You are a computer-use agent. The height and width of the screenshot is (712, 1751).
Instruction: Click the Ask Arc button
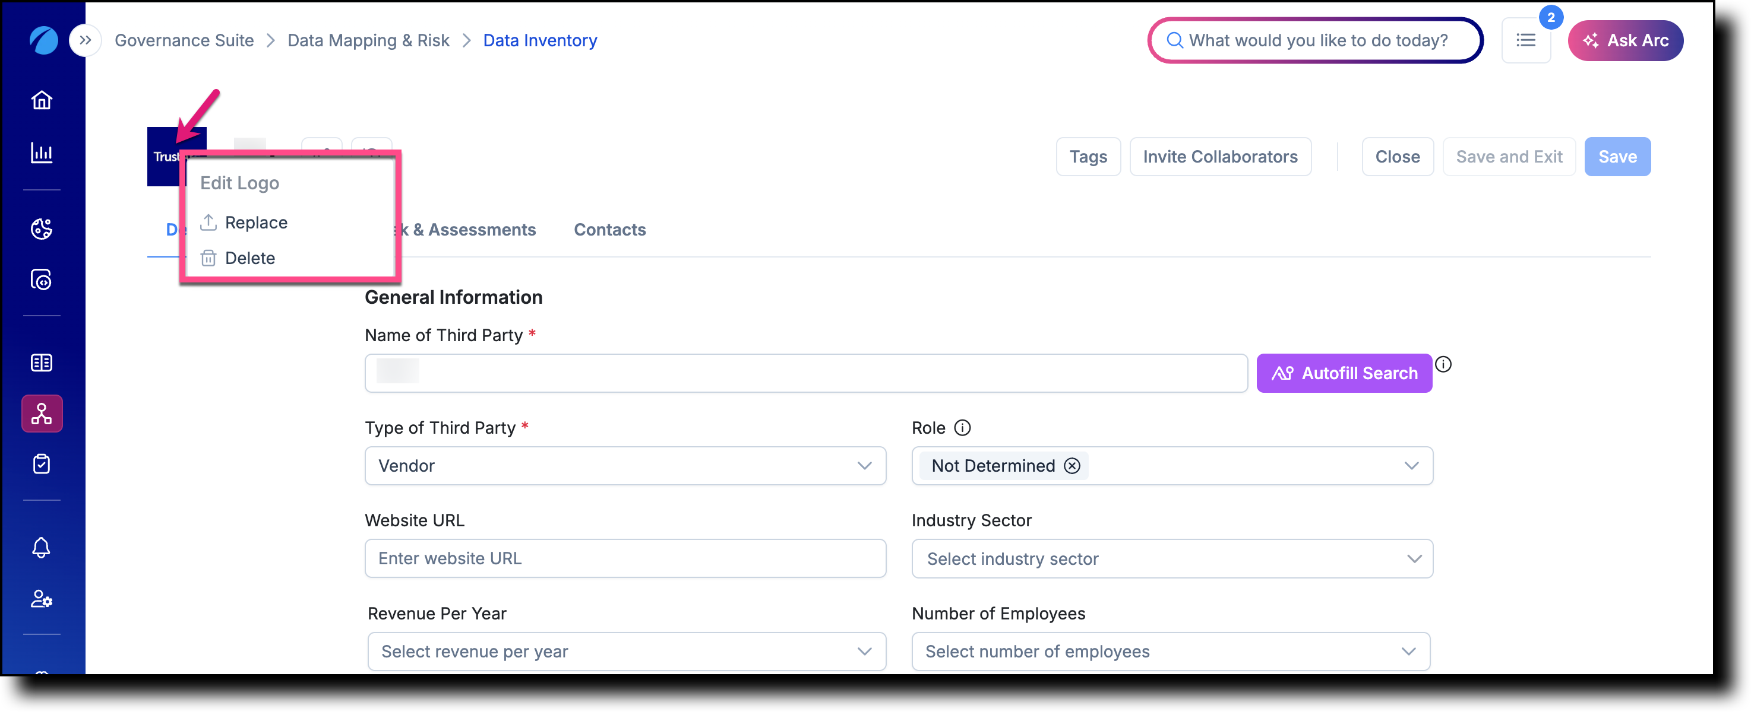coord(1624,40)
